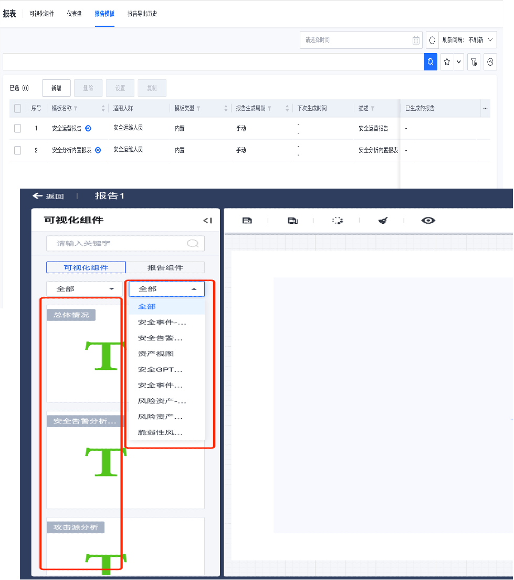The image size is (514, 580).
Task: Click the magnifier in the keyword search box
Action: (x=193, y=243)
